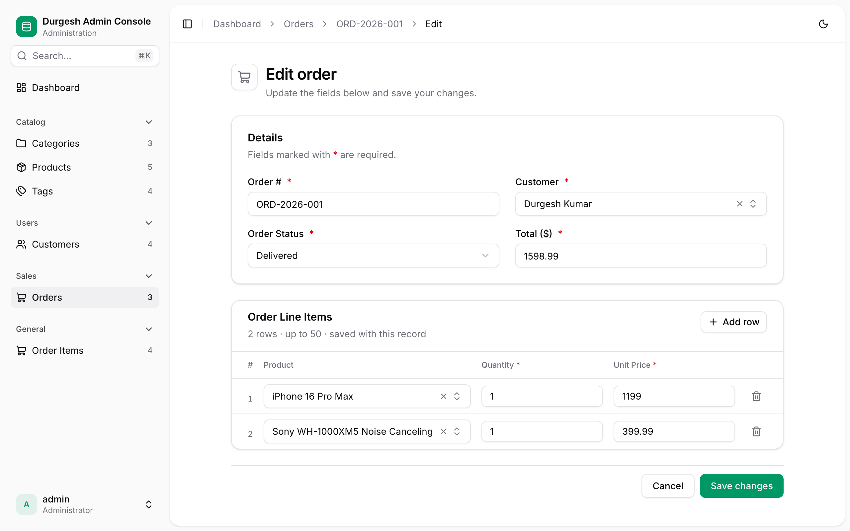Open Tags in the sidebar
This screenshot has height=531, width=850.
click(x=85, y=191)
